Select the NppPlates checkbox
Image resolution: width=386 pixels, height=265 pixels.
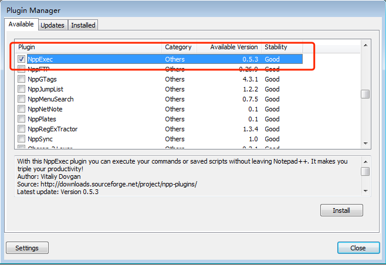pyautogui.click(x=22, y=119)
